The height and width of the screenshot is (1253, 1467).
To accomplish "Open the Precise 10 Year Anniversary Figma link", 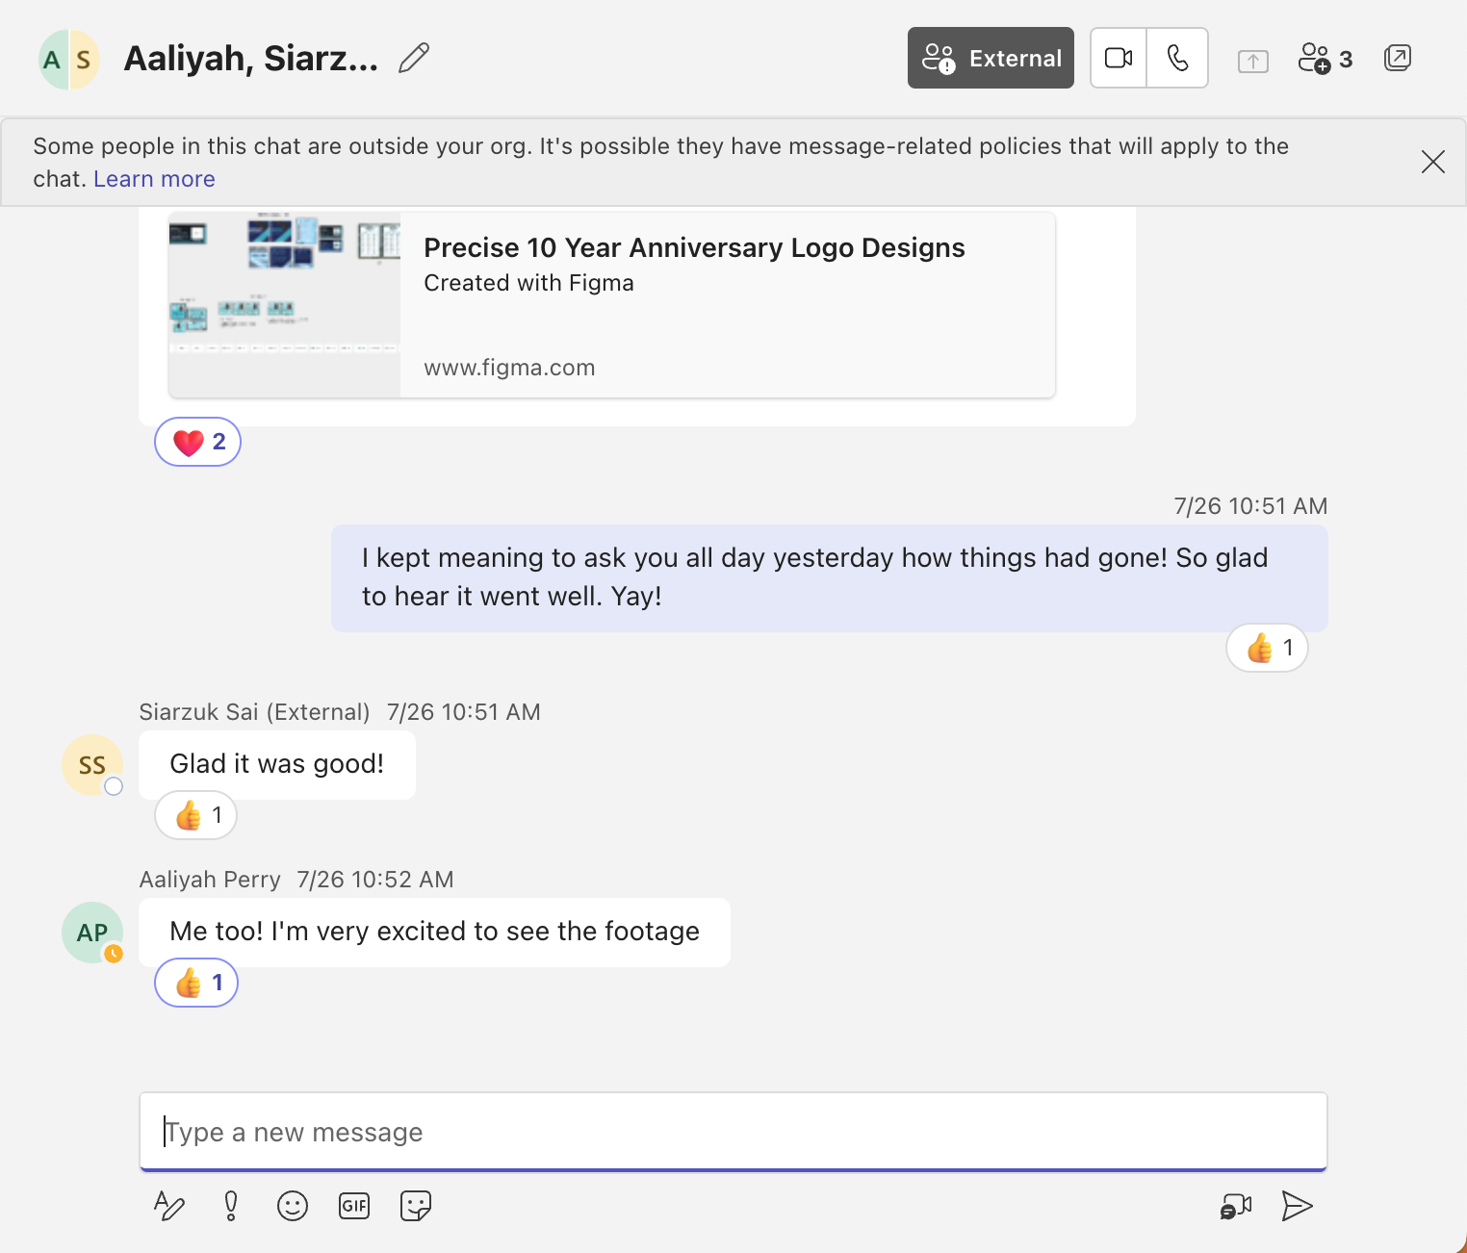I will pyautogui.click(x=694, y=247).
